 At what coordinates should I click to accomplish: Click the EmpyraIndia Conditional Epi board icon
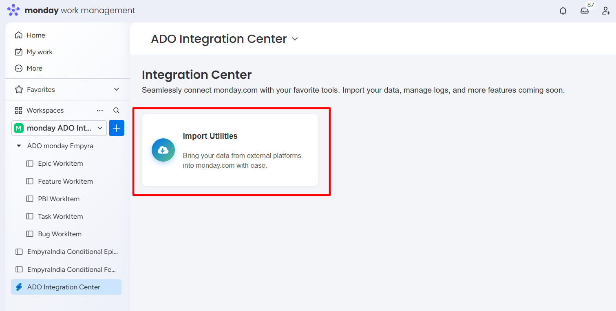[19, 251]
